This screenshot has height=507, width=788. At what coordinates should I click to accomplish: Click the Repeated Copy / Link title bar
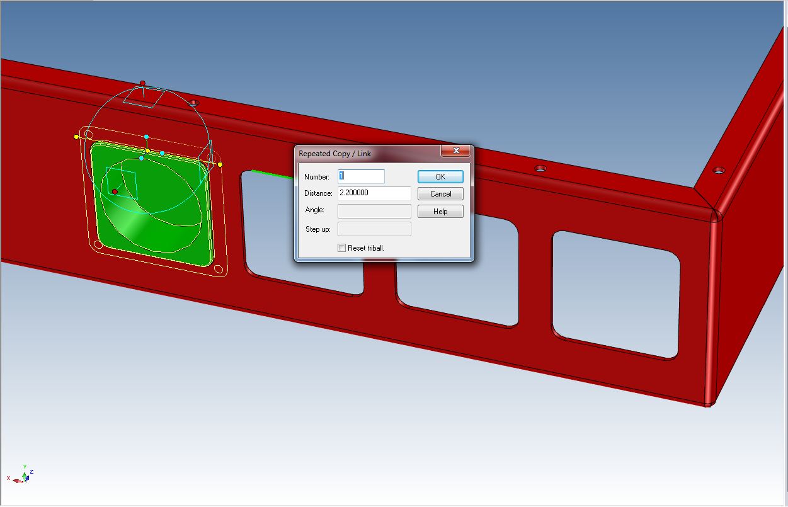pyautogui.click(x=365, y=153)
